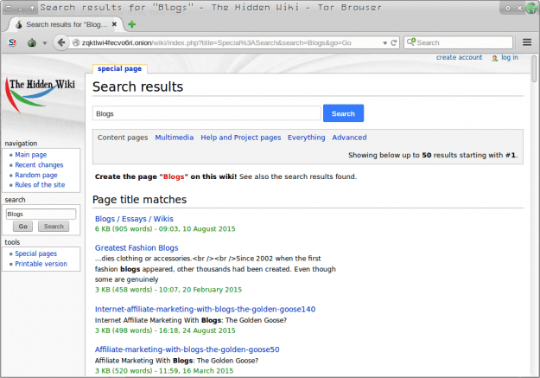Open a new tab with green plus
This screenshot has height=378, width=540.
click(131, 24)
